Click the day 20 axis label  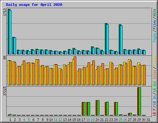pyautogui.click(x=97, y=120)
